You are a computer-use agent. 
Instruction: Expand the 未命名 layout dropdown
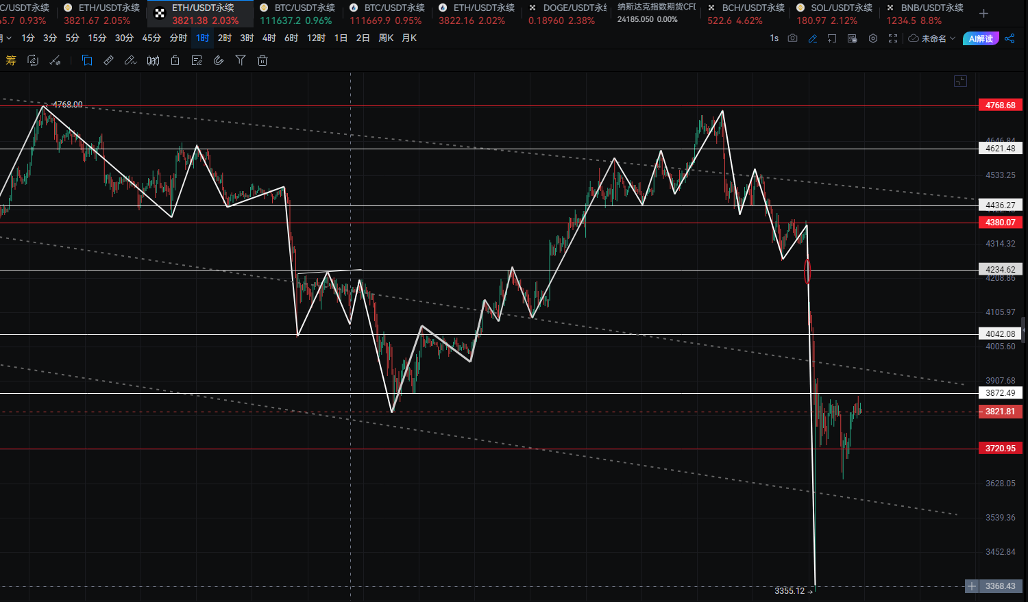932,38
